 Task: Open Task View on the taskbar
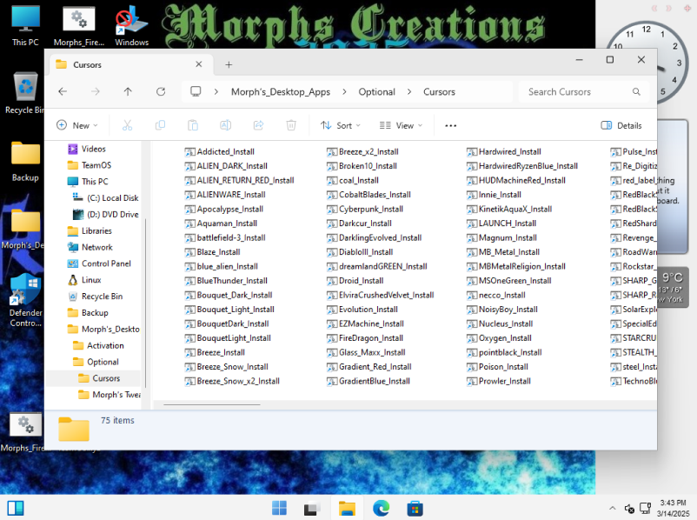312,508
